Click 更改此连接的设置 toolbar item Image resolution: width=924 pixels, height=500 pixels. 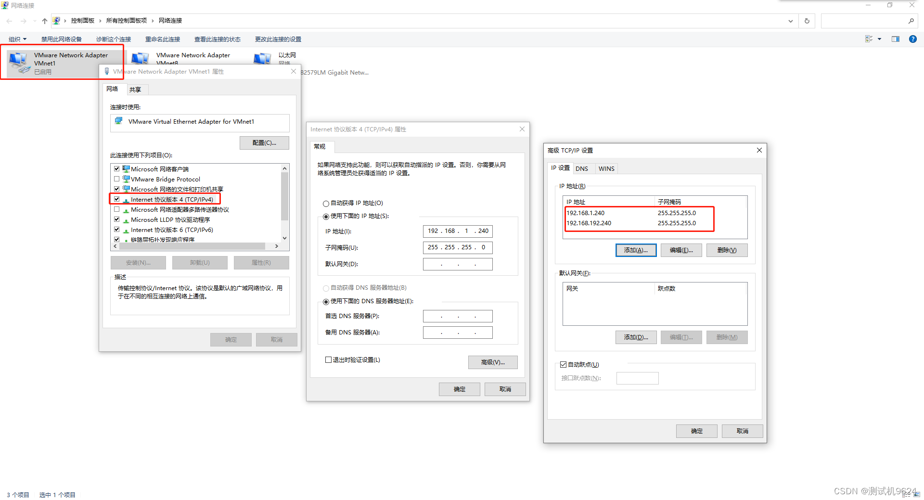pyautogui.click(x=278, y=39)
